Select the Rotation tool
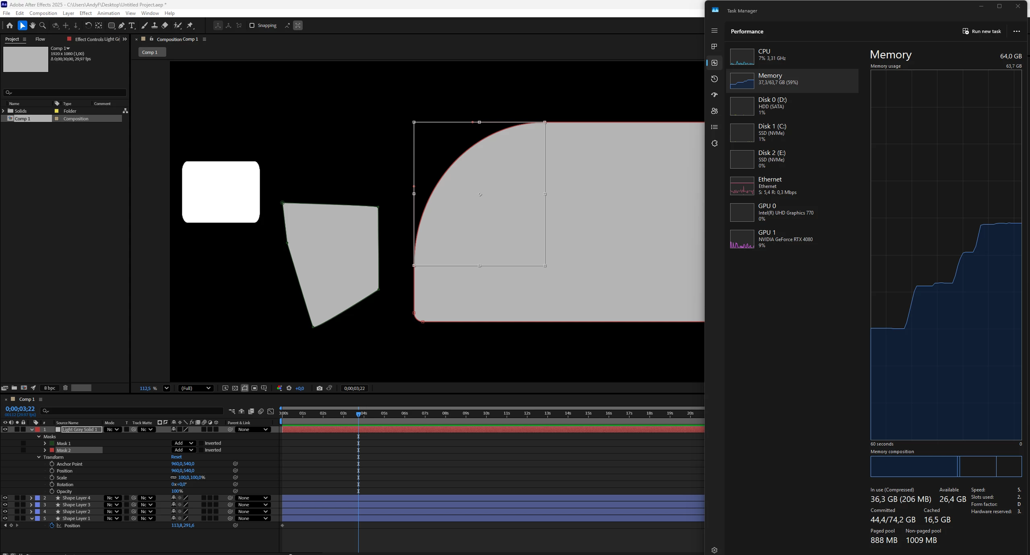 pos(88,25)
